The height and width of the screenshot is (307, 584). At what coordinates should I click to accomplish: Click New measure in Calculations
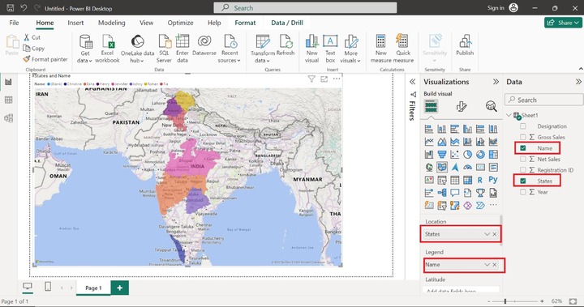point(380,49)
